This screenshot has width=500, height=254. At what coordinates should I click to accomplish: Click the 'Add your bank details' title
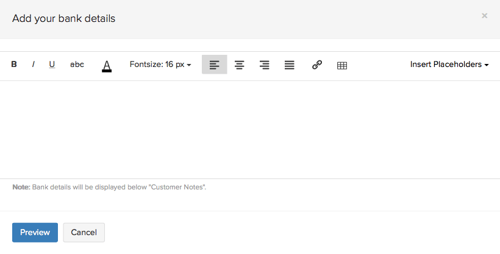pos(64,18)
